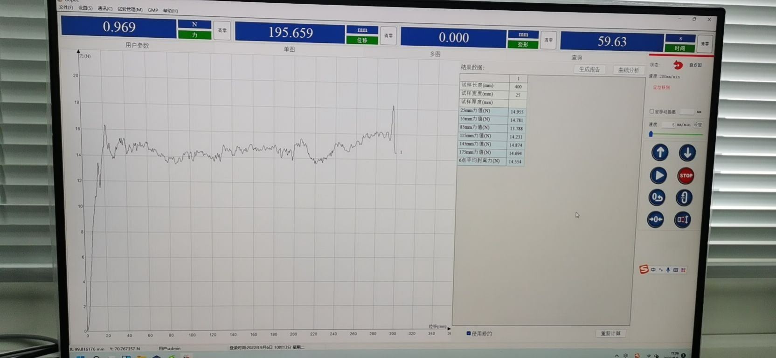Image resolution: width=776 pixels, height=358 pixels.
Task: Click the empty 试样厚度(mm) value cell
Action: [x=518, y=103]
